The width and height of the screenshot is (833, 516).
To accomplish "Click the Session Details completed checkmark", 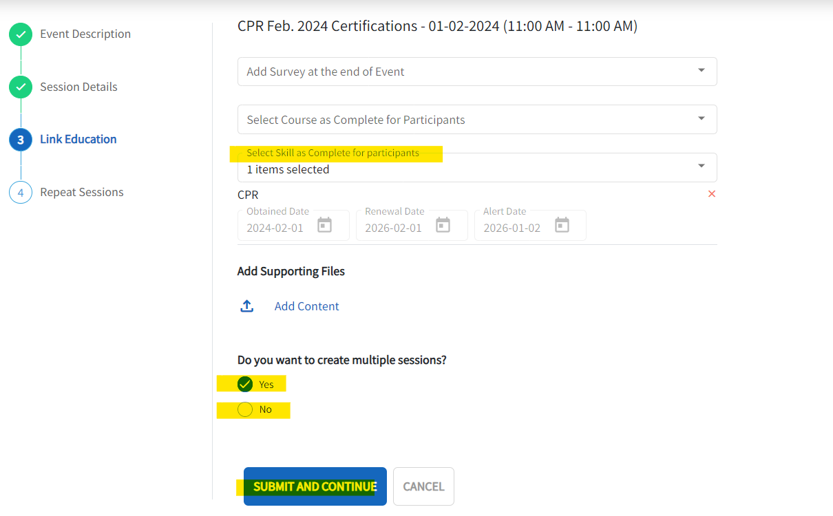I will [x=20, y=86].
